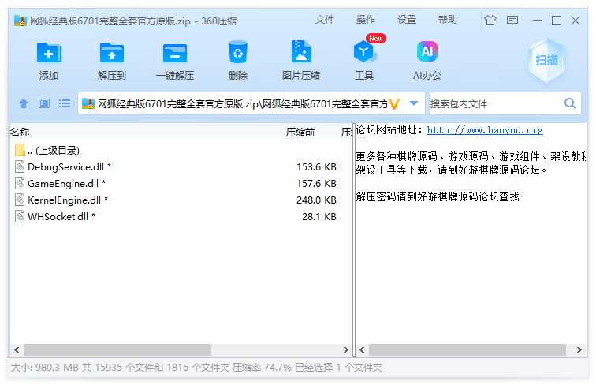Close the 360压缩 window
The width and height of the screenshot is (596, 385).
(x=576, y=21)
